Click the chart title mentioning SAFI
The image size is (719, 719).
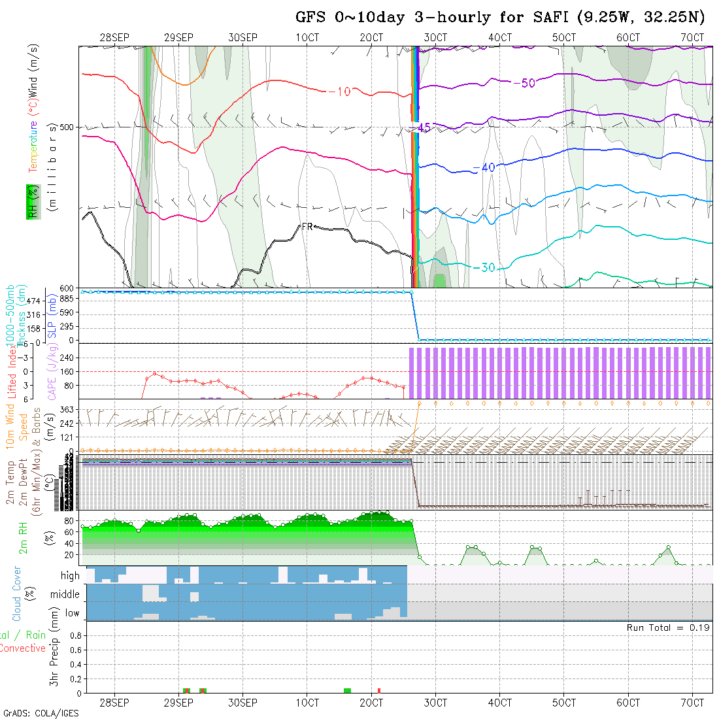(x=500, y=18)
